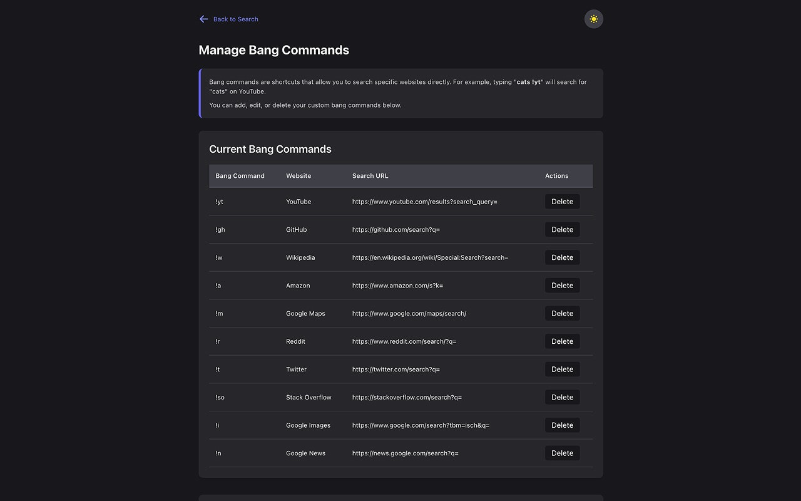Screen dimensions: 801x501
Task: Delete the !a Amazon bang command
Action: point(562,286)
